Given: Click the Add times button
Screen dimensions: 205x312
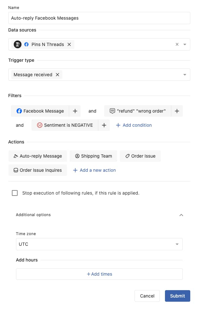Looking at the screenshot, I should (99, 274).
